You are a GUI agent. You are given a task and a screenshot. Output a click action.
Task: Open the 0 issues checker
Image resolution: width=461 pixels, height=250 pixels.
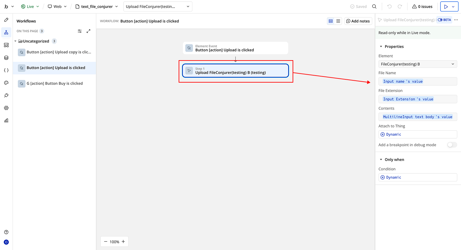[x=422, y=6]
